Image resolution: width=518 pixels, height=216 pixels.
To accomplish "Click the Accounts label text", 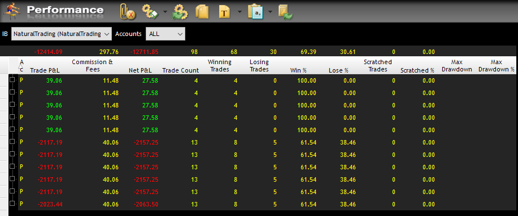I will [128, 34].
